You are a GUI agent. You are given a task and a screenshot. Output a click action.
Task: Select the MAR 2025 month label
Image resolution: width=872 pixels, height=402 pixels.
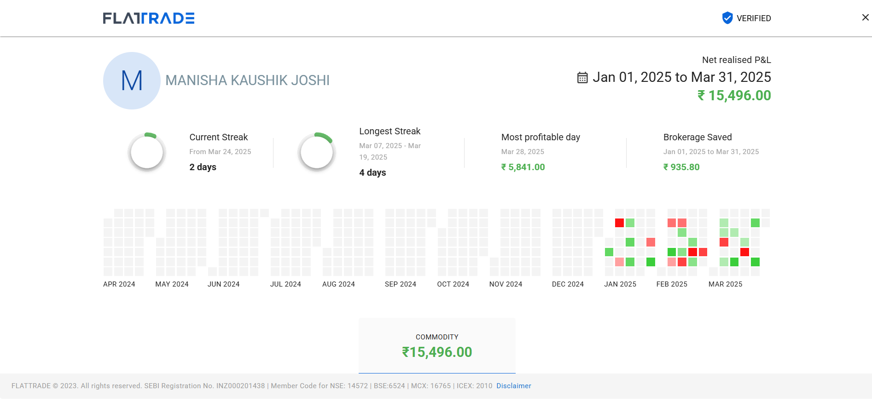pyautogui.click(x=725, y=284)
